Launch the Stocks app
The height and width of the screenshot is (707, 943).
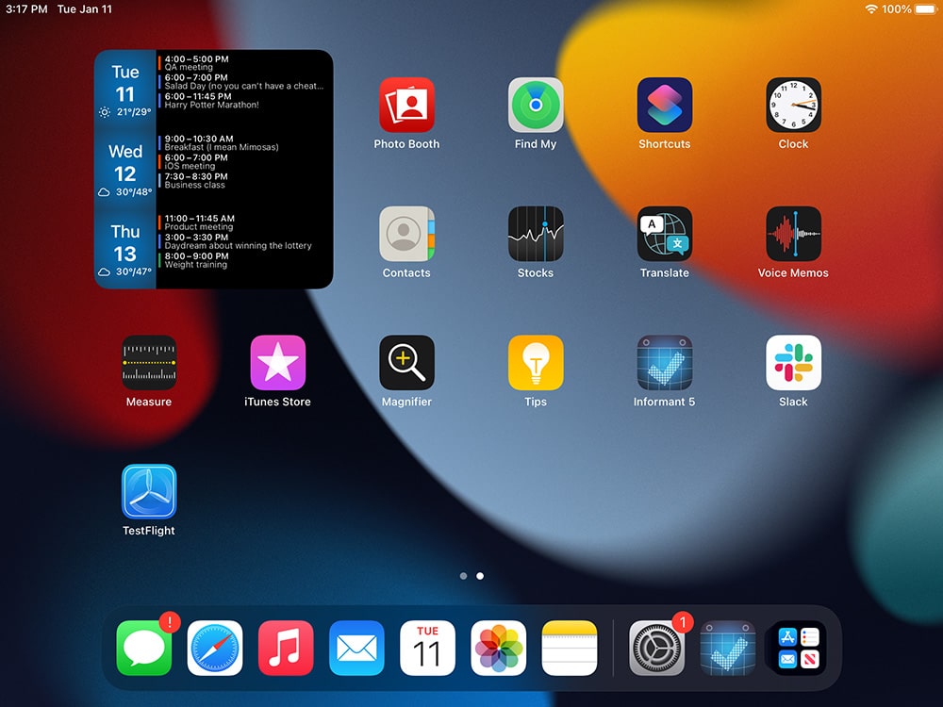[x=536, y=234]
